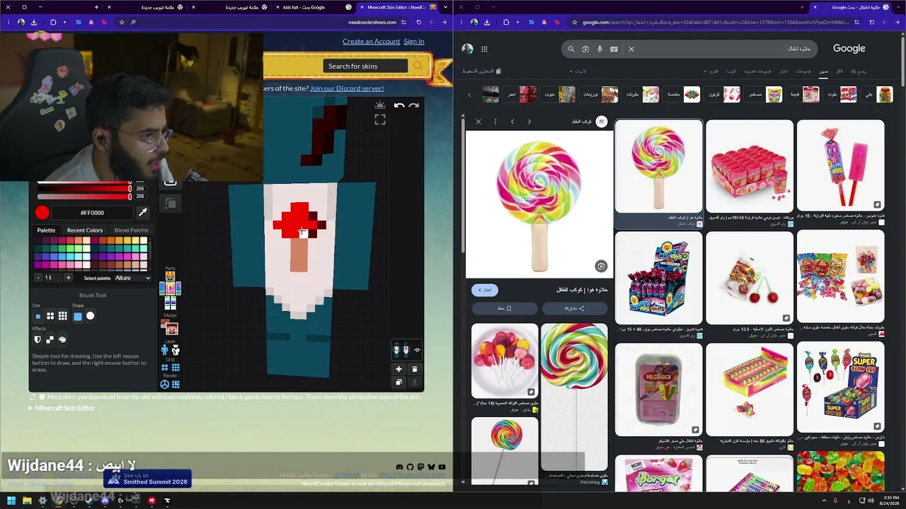Screen dimensions: 906x509
Task: Start Google voice search microphone
Action: click(600, 49)
